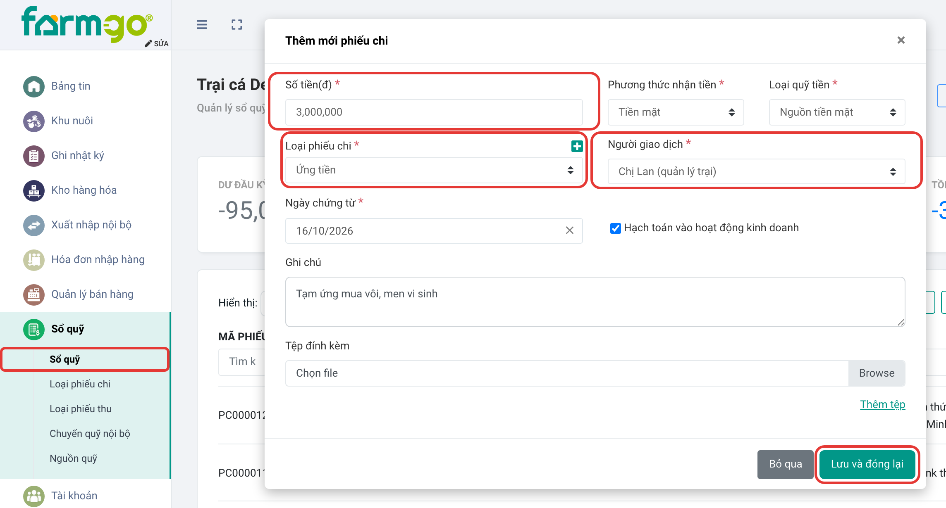Image resolution: width=946 pixels, height=508 pixels.
Task: Open the Người giao dịch dropdown
Action: pyautogui.click(x=756, y=171)
